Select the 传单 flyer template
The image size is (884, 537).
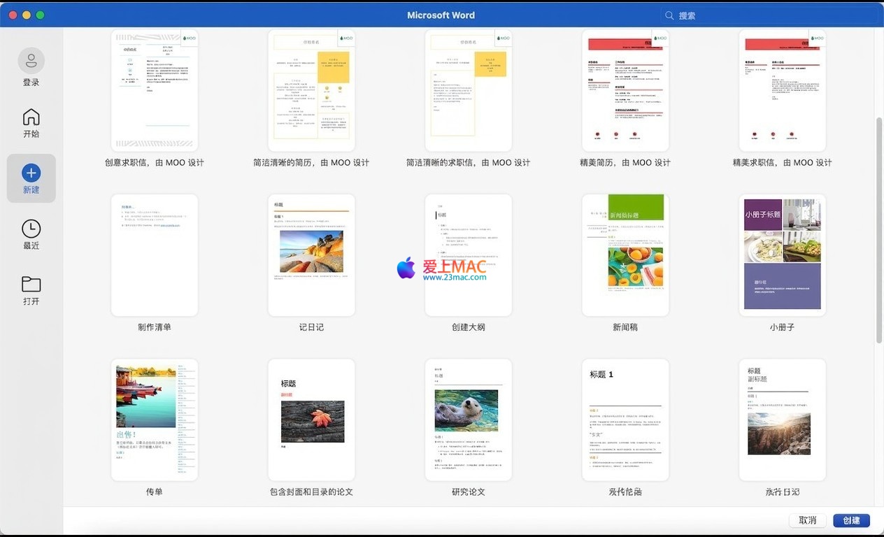click(155, 420)
